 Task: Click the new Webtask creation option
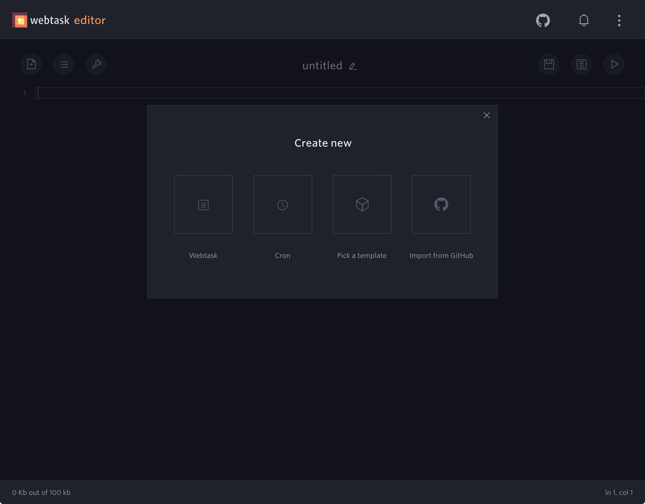(204, 204)
